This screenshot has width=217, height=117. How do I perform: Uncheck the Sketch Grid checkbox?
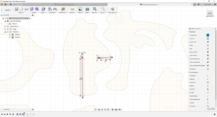pos(208,42)
